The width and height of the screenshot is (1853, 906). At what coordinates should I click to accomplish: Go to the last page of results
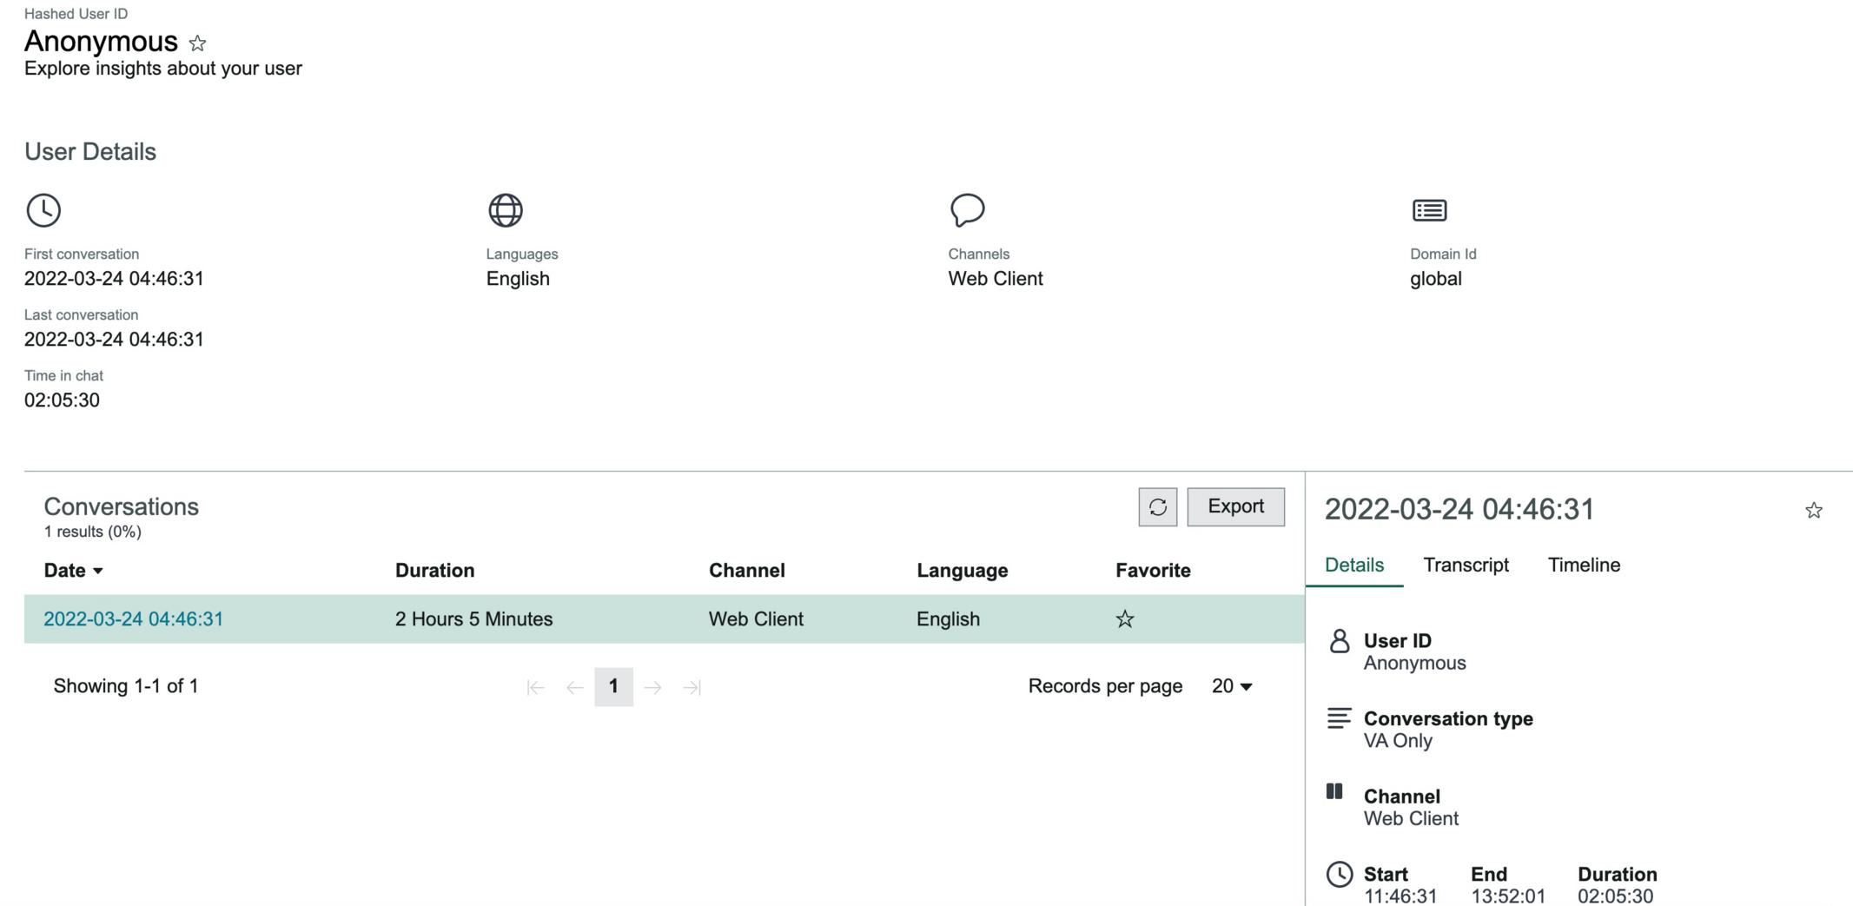click(692, 687)
